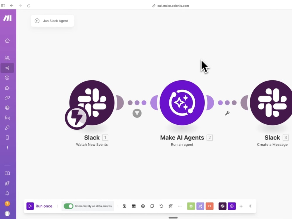
Task: Open the user profile avatar
Action: coord(7,213)
